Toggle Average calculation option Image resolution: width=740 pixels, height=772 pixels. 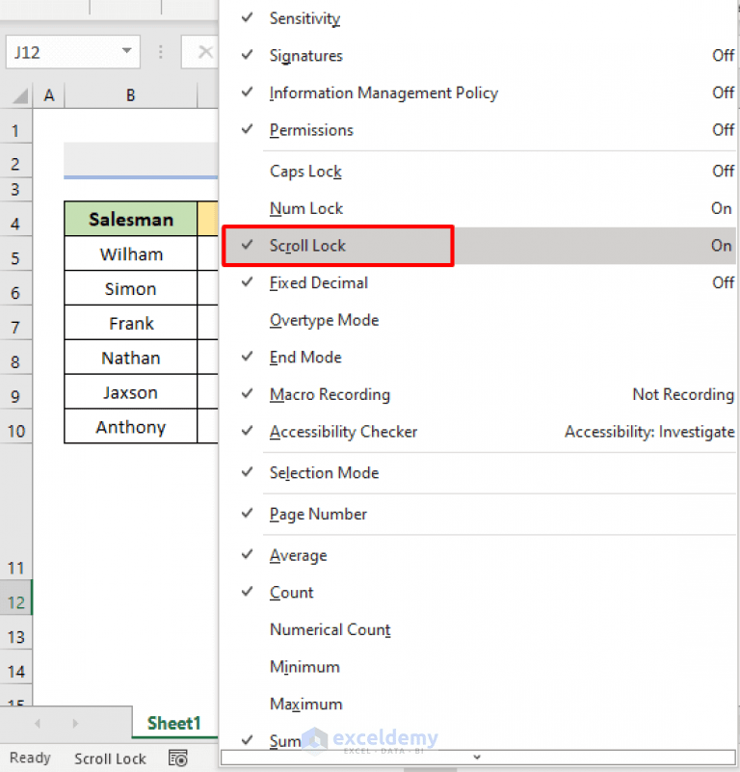click(x=478, y=556)
